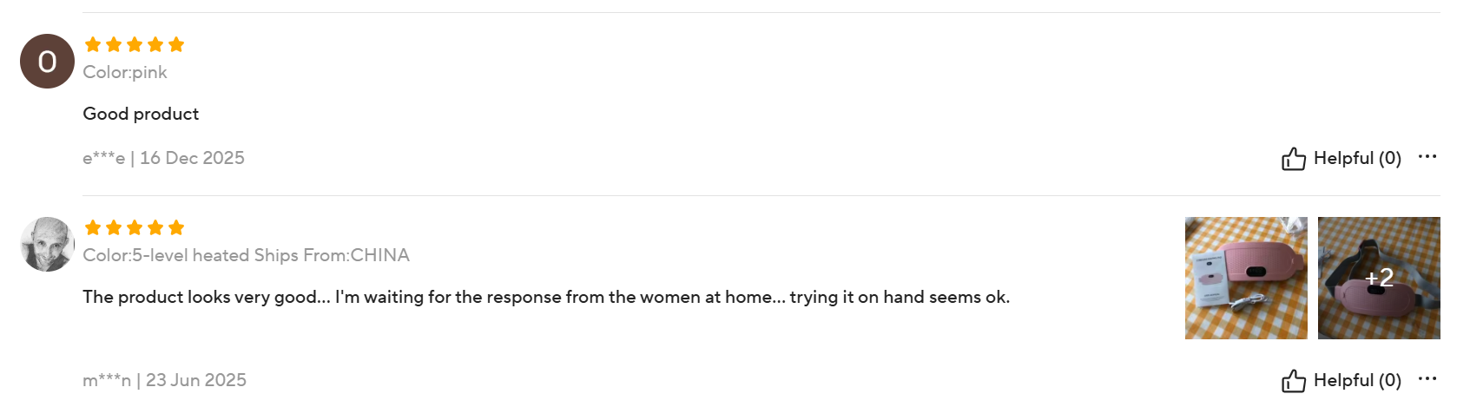This screenshot has height=407, width=1470.
Task: Click the brown "O" reviewer avatar
Action: click(47, 62)
